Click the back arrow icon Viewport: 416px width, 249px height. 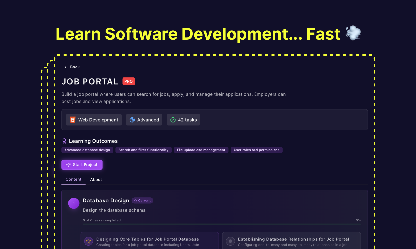pyautogui.click(x=66, y=67)
